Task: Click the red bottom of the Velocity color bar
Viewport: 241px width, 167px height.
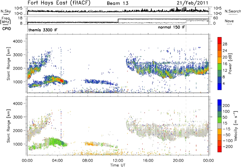Action: point(220,149)
